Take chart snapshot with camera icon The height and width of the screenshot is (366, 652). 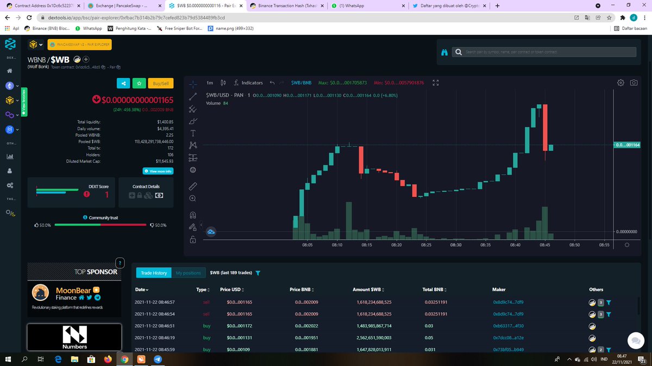tap(634, 83)
